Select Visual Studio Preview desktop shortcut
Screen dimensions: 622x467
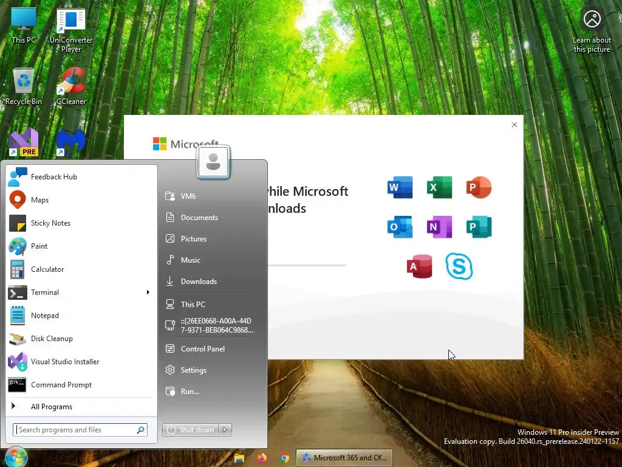point(24,142)
